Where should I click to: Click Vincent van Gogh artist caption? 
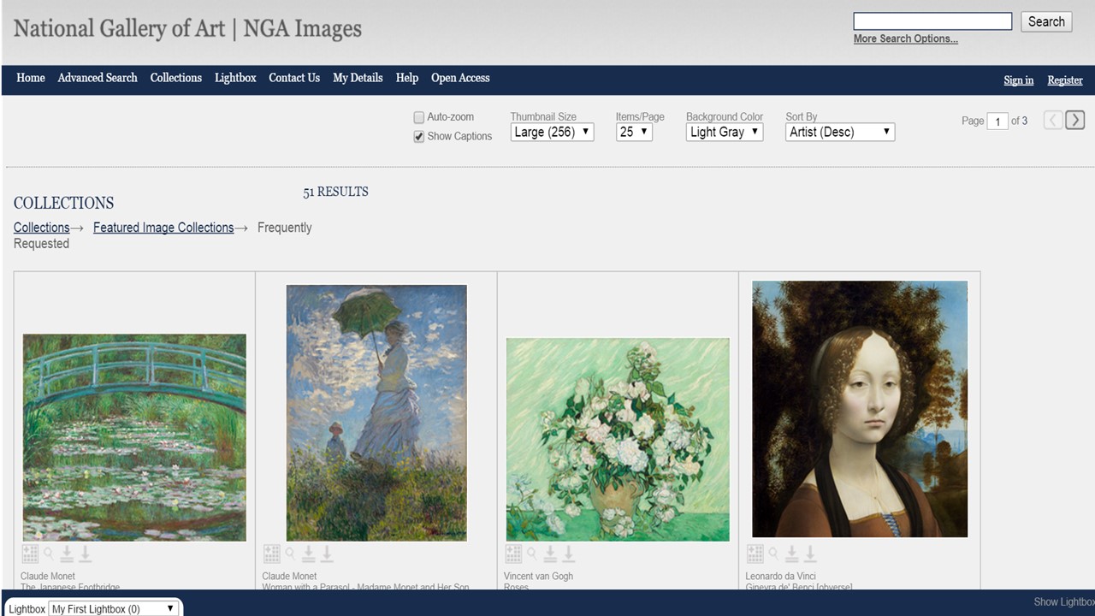(538, 577)
